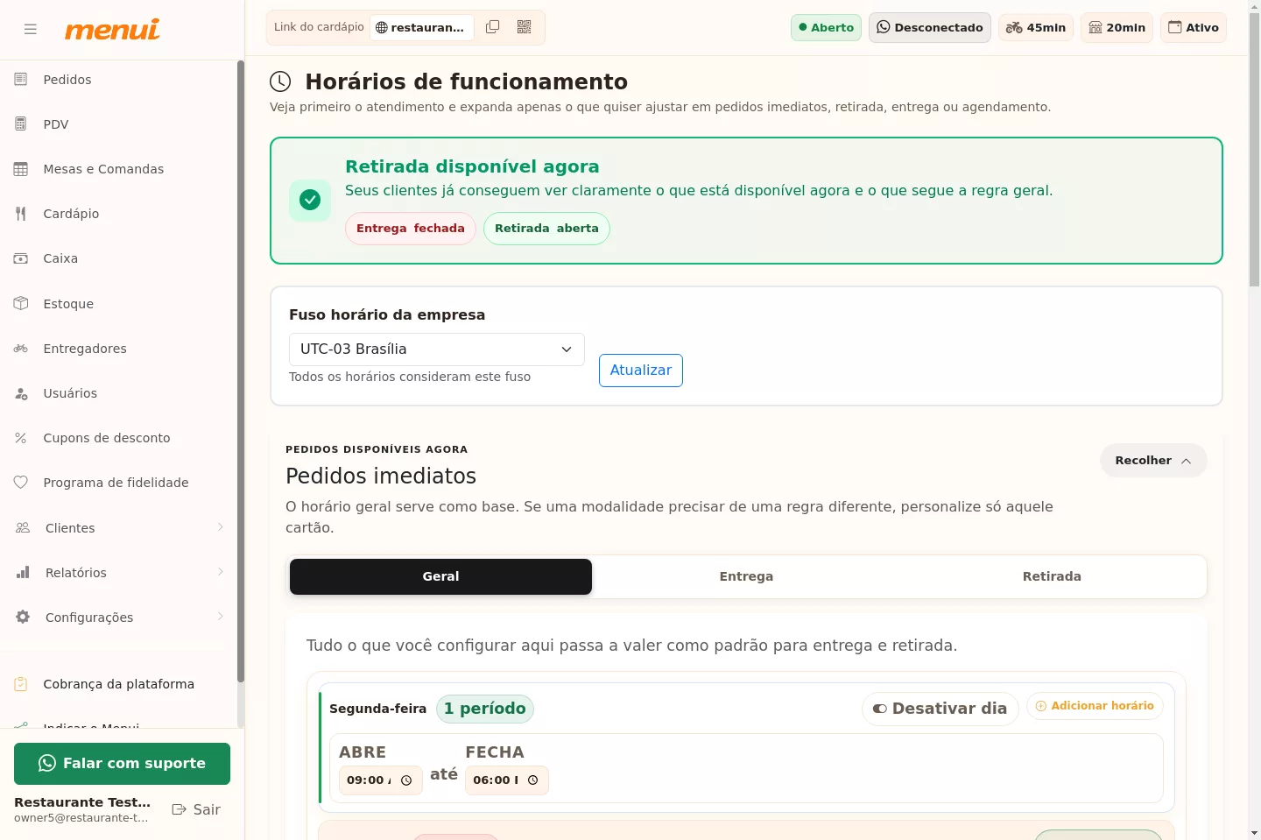Click the 1 período badge
The width and height of the screenshot is (1261, 840).
point(485,709)
